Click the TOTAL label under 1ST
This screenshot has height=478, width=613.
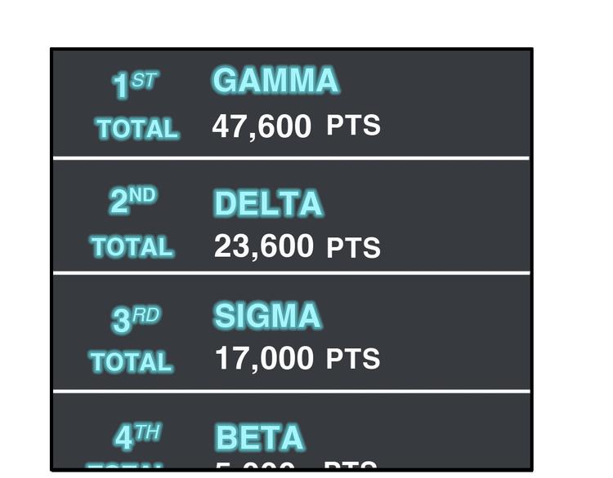click(136, 129)
